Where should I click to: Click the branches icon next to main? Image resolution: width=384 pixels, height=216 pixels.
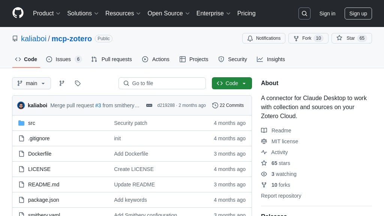pos(62,83)
